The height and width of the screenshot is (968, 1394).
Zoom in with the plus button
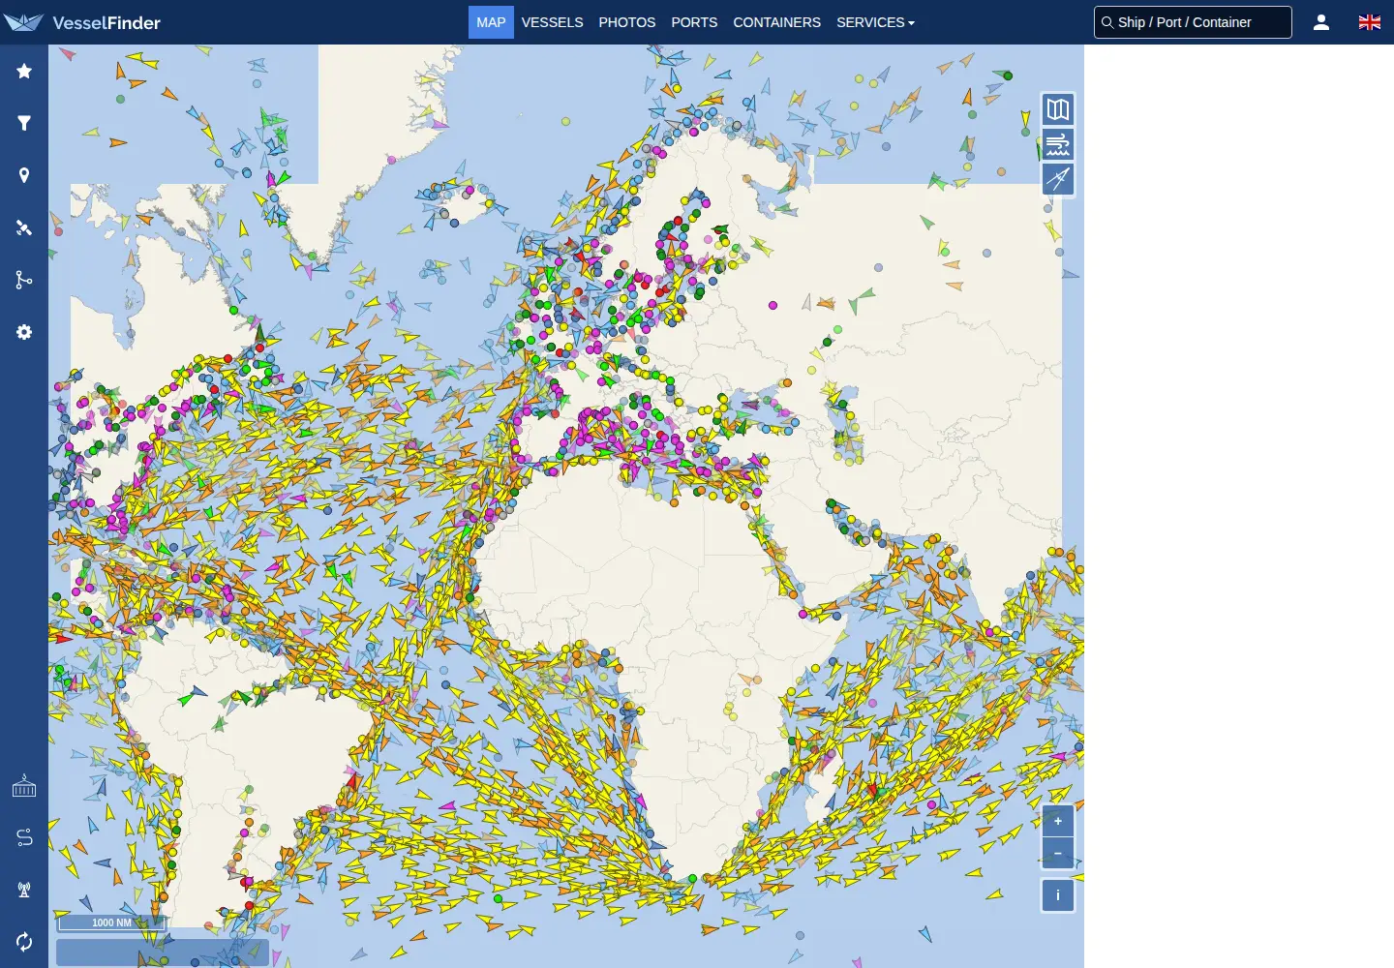coord(1058,821)
